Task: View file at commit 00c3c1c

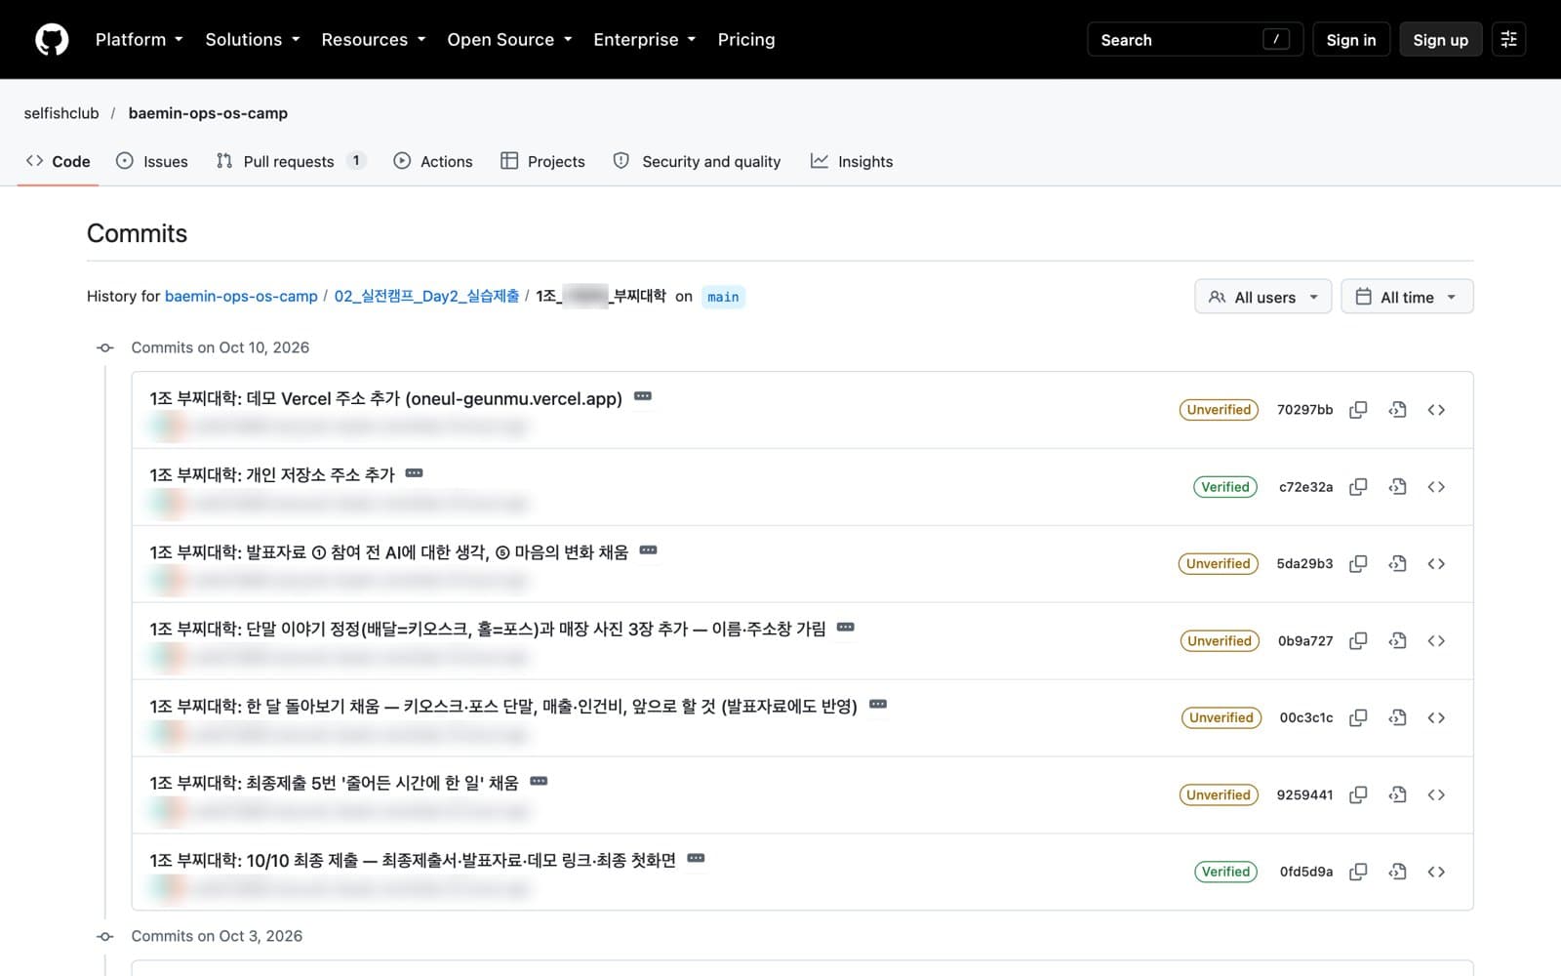Action: [1397, 718]
